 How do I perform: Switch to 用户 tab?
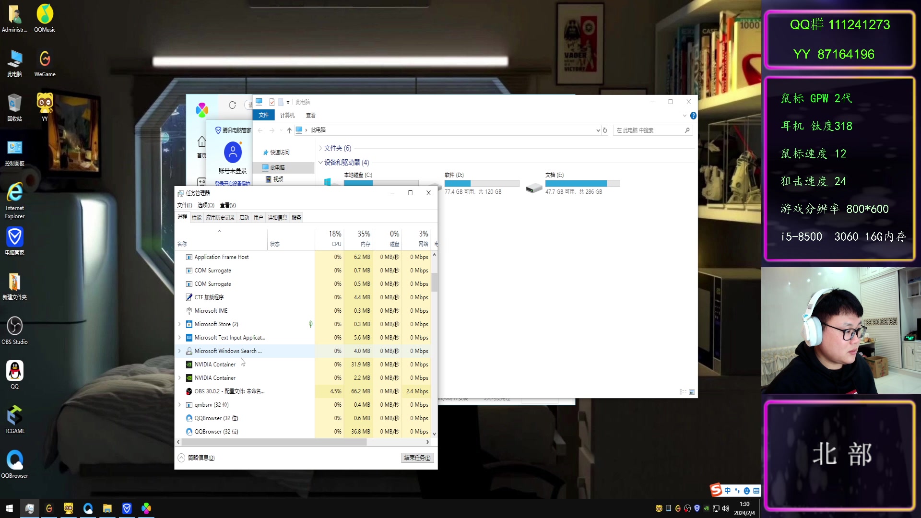click(259, 218)
